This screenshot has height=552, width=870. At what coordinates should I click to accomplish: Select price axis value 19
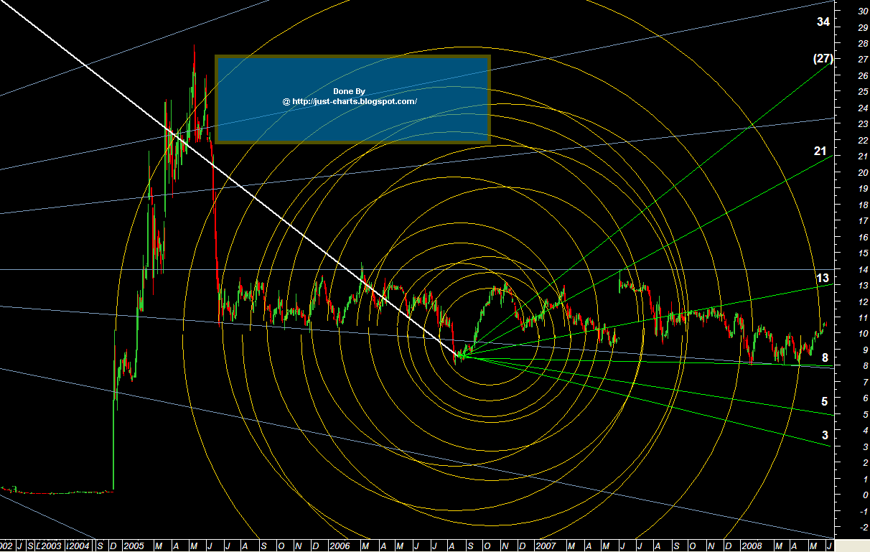coord(863,189)
